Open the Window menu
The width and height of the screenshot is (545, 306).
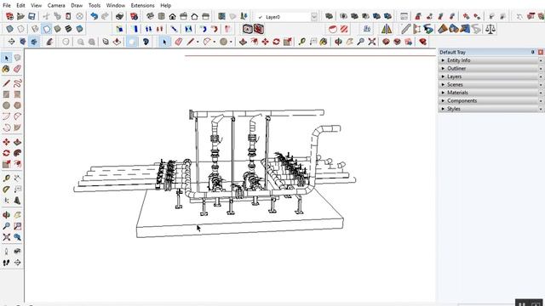[x=116, y=5]
